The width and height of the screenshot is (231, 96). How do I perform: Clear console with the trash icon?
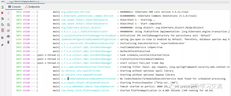click(x=8, y=42)
